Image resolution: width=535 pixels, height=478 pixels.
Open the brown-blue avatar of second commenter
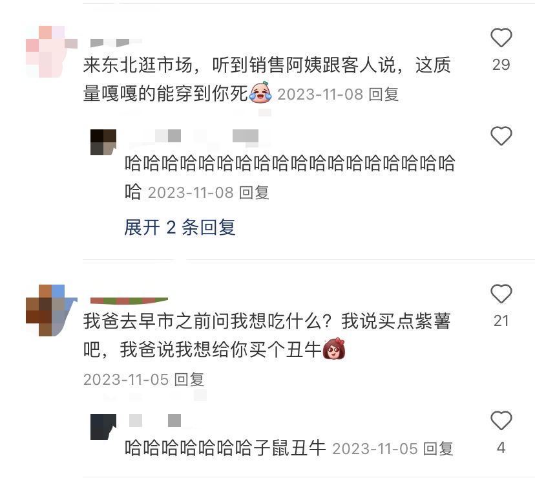52,310
